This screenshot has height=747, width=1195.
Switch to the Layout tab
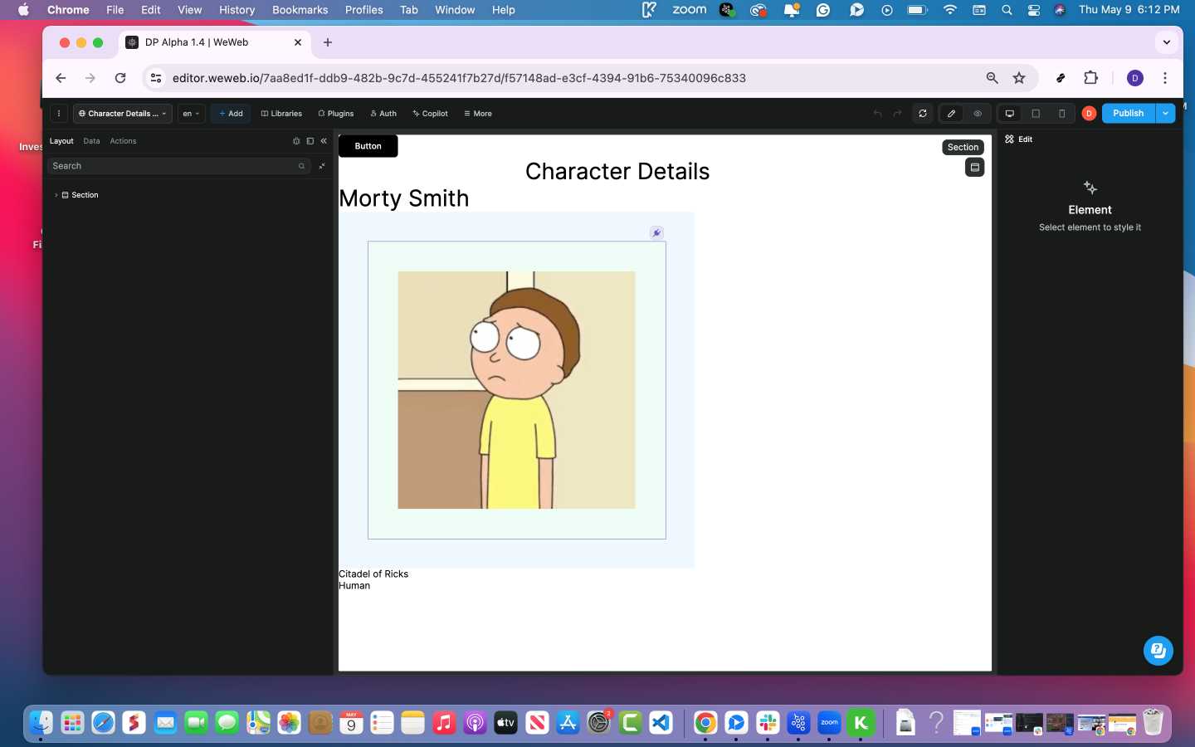point(61,141)
